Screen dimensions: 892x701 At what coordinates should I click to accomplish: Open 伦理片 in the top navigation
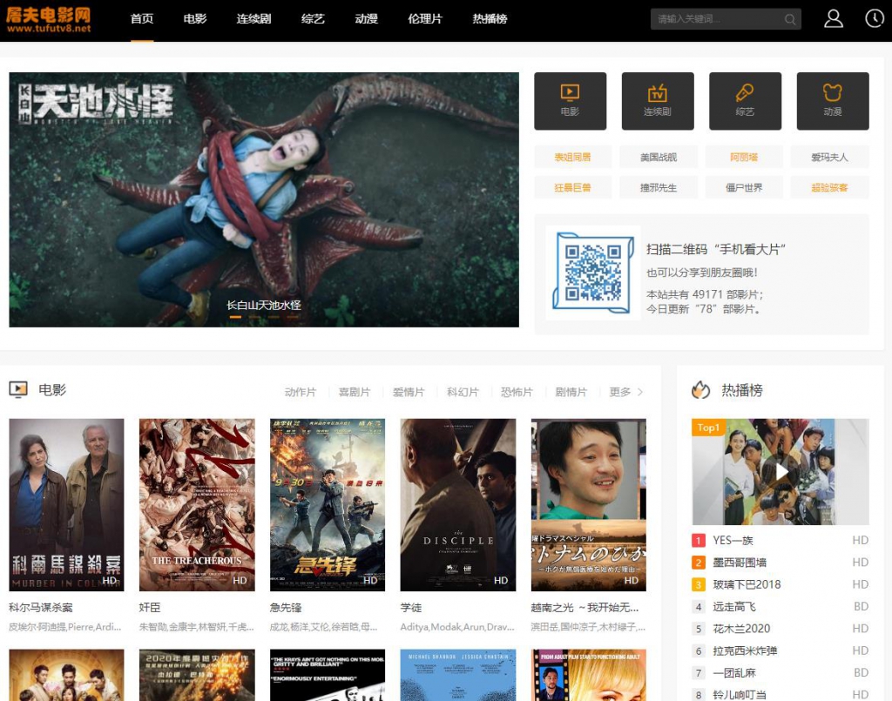425,19
